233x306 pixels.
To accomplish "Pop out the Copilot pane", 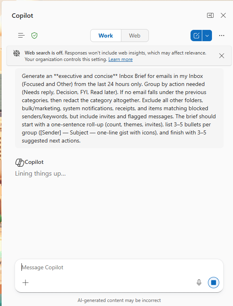I will coord(210,15).
